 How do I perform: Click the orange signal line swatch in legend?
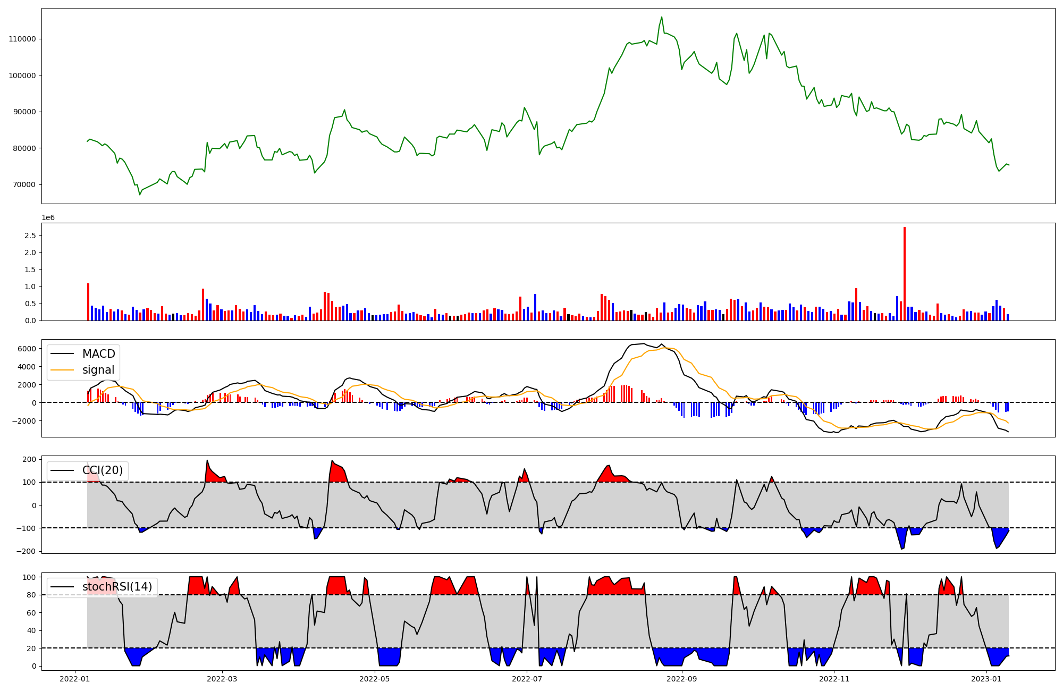click(x=63, y=370)
